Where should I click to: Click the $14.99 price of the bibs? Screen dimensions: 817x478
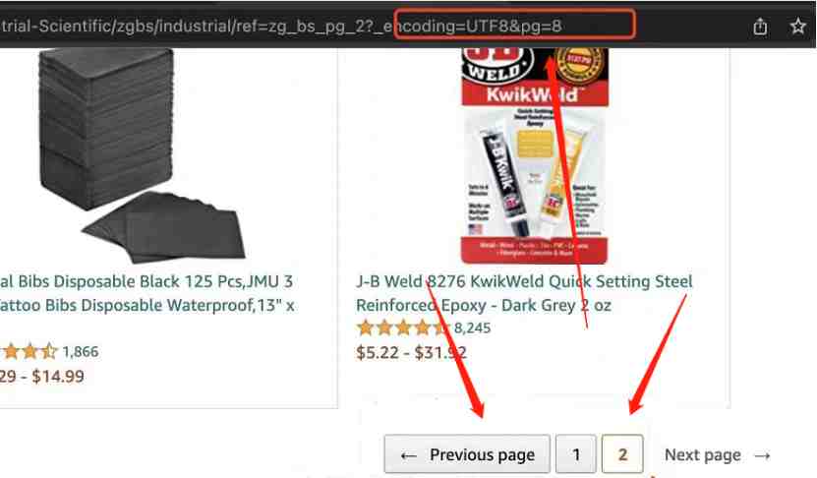[58, 376]
